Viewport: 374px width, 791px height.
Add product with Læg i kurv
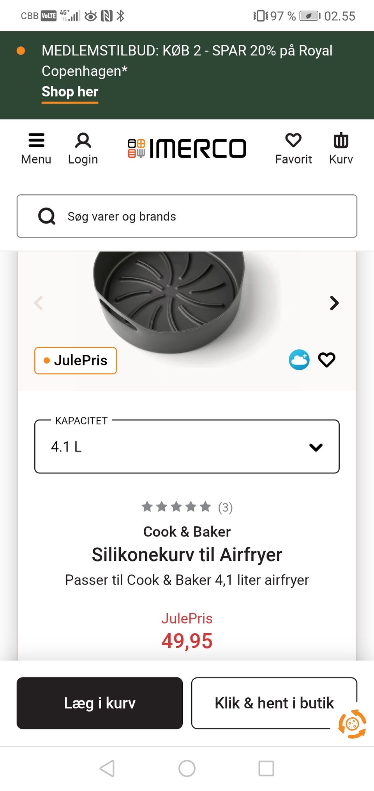pos(100,703)
